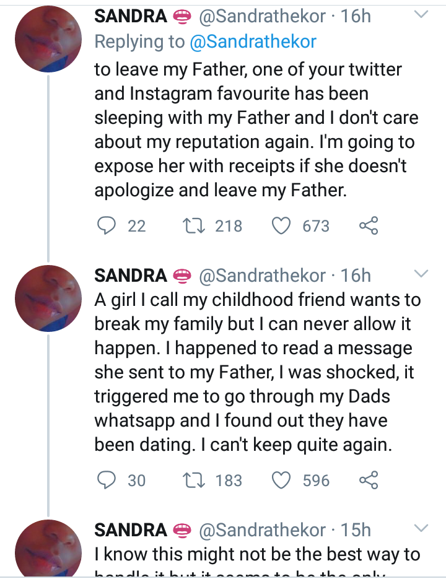Open the @Sandrathekor link after Replying to

(252, 41)
